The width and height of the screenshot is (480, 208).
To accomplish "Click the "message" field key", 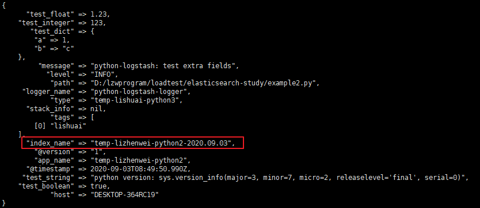I will point(56,65).
